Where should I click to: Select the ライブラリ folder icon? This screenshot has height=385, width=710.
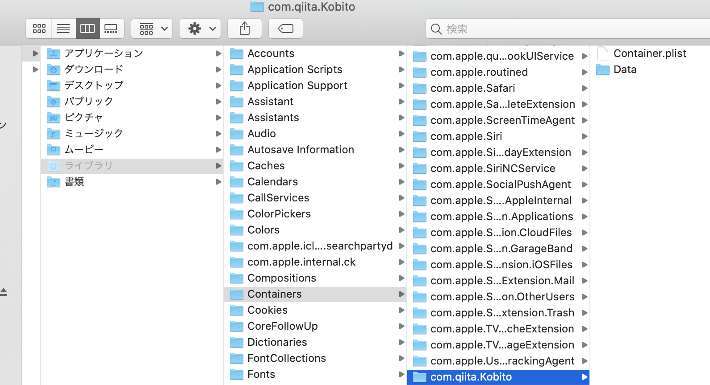[54, 166]
